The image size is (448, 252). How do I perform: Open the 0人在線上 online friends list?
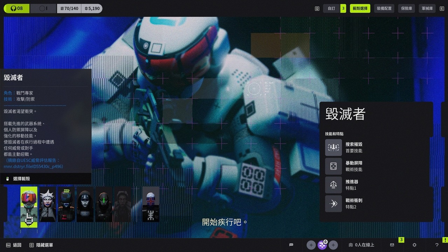361,245
